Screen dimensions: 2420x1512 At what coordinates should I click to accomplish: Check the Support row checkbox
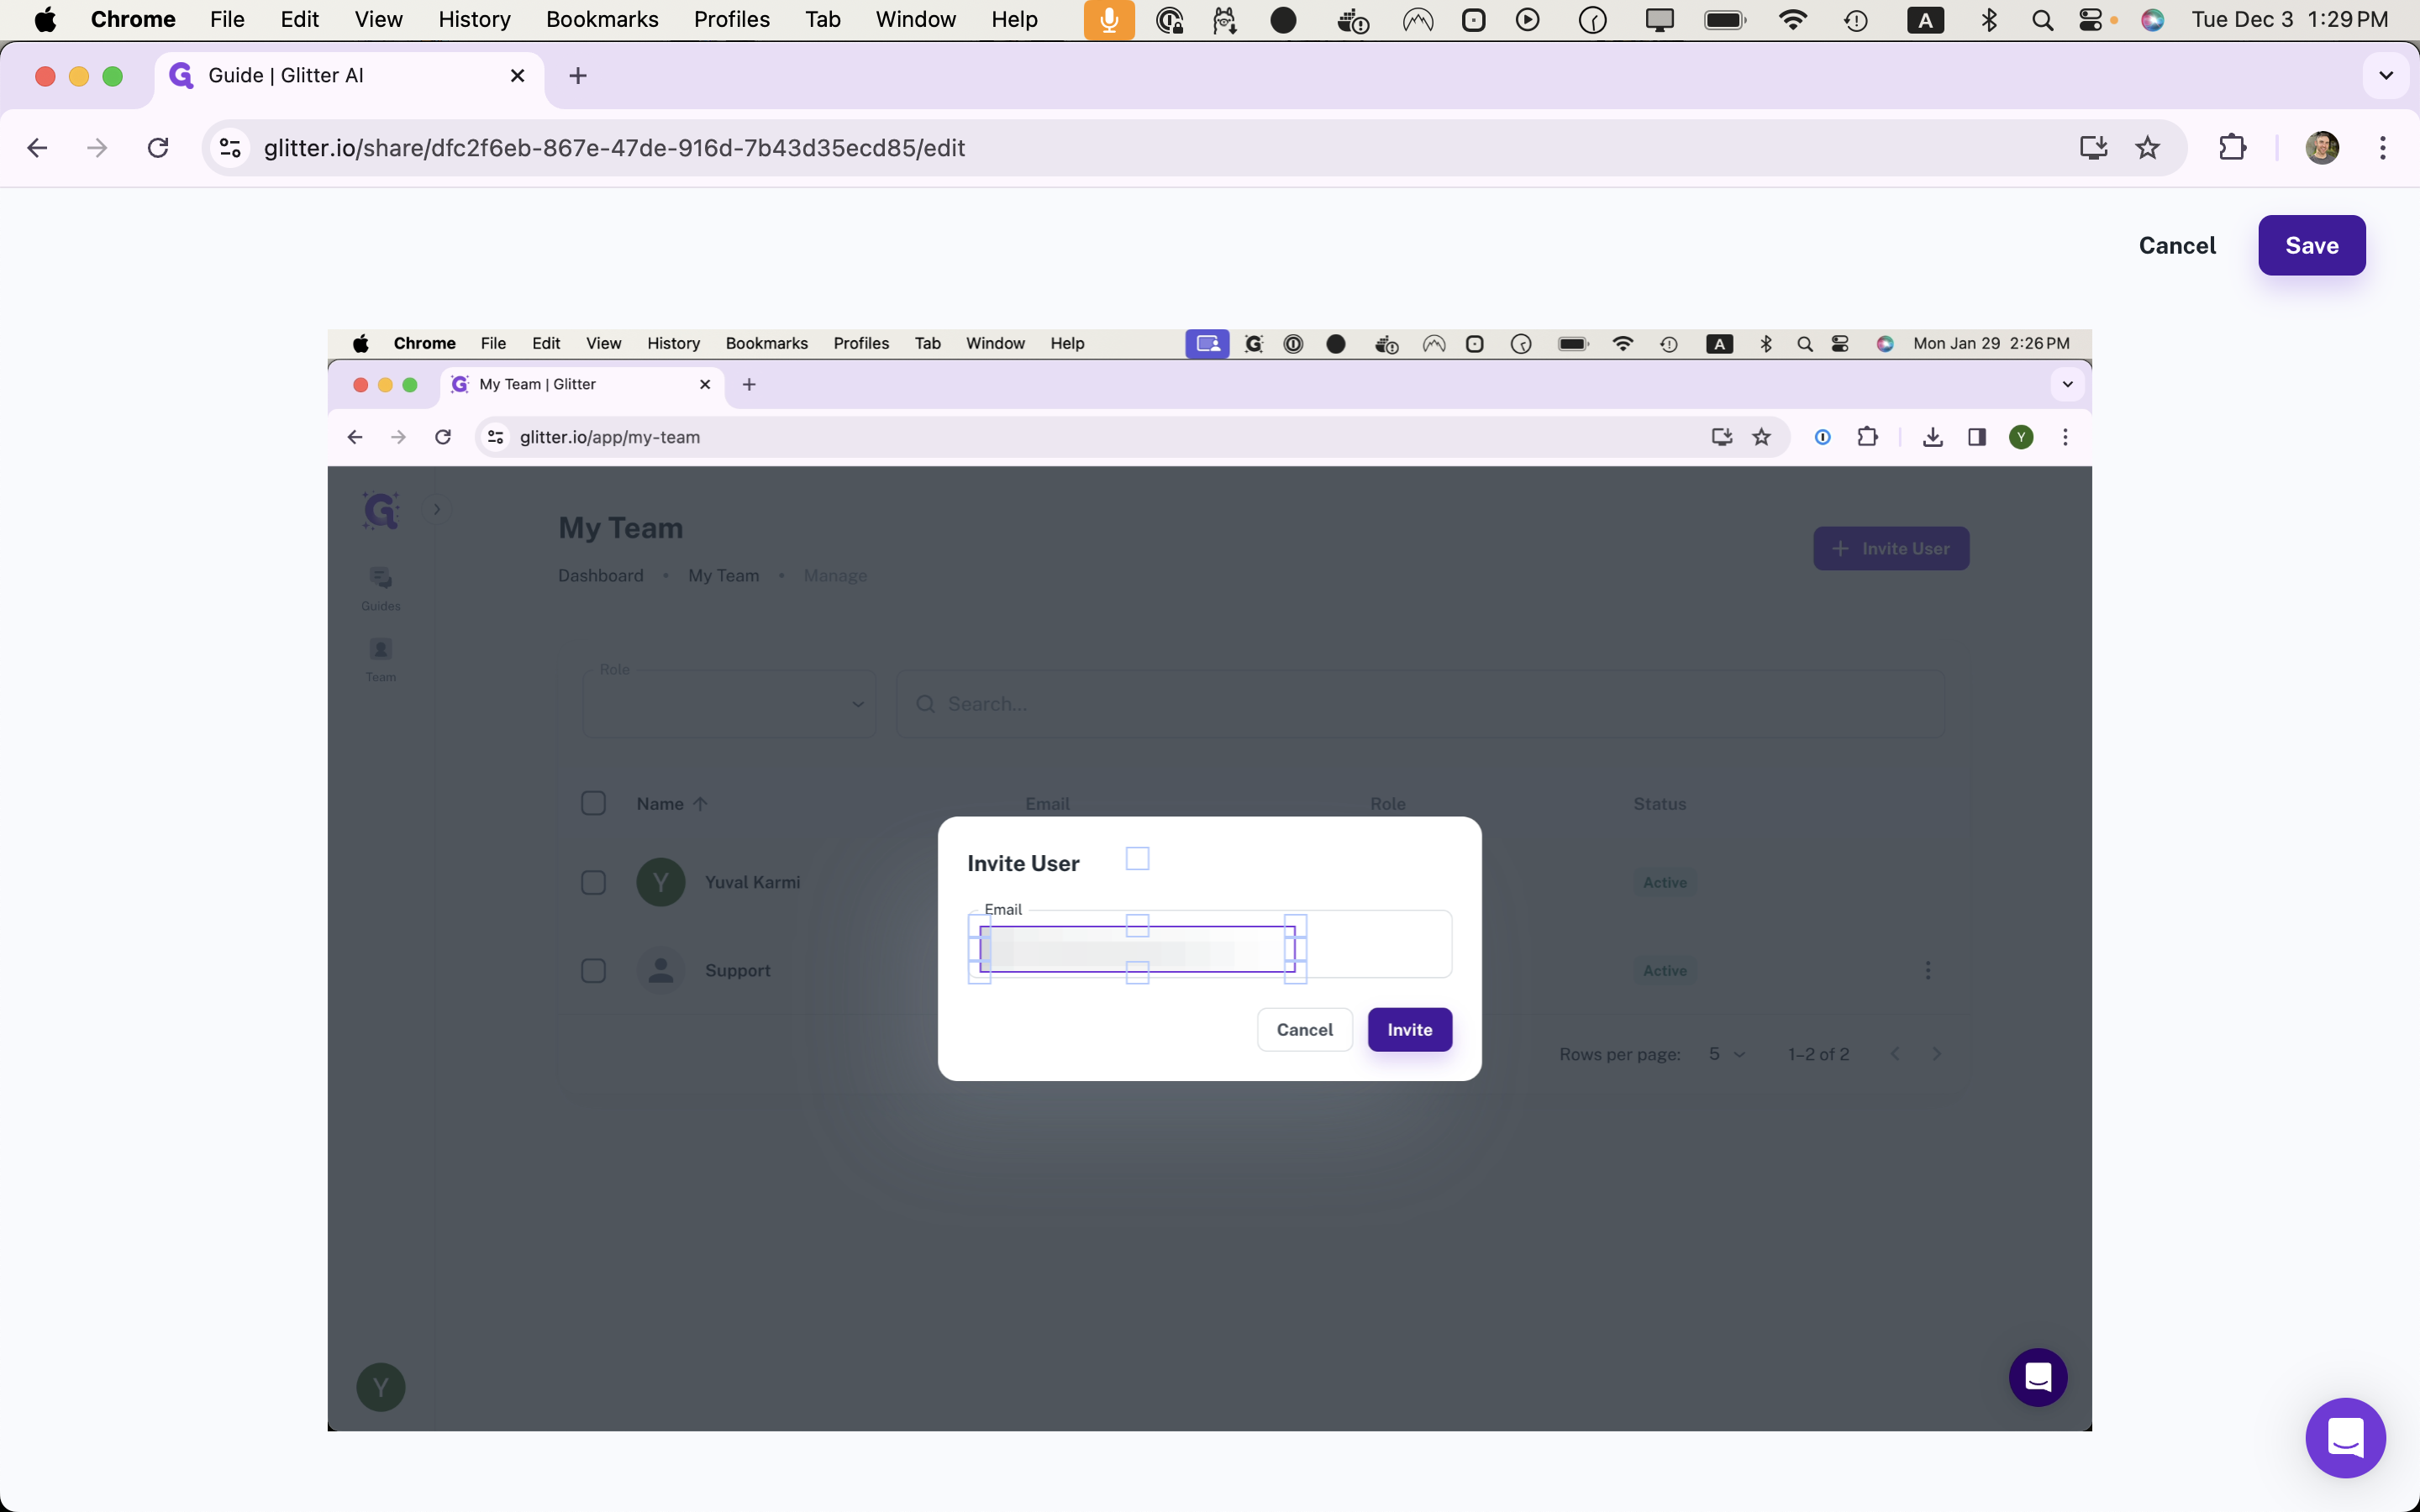coord(593,970)
